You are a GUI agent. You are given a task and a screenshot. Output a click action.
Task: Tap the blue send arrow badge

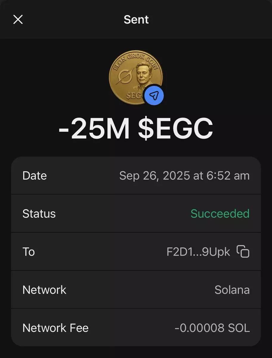[153, 95]
